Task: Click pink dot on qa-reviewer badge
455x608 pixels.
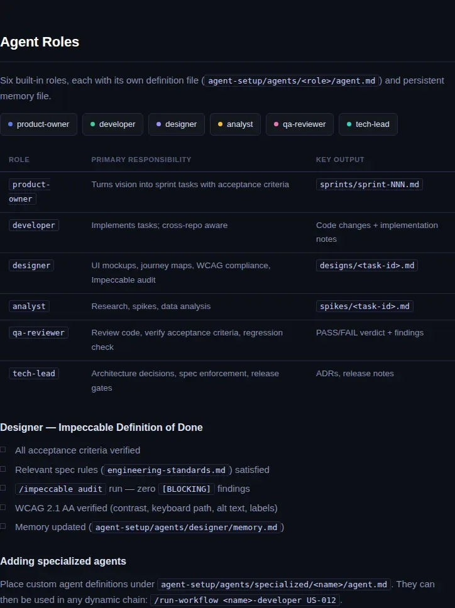Action: click(x=276, y=124)
